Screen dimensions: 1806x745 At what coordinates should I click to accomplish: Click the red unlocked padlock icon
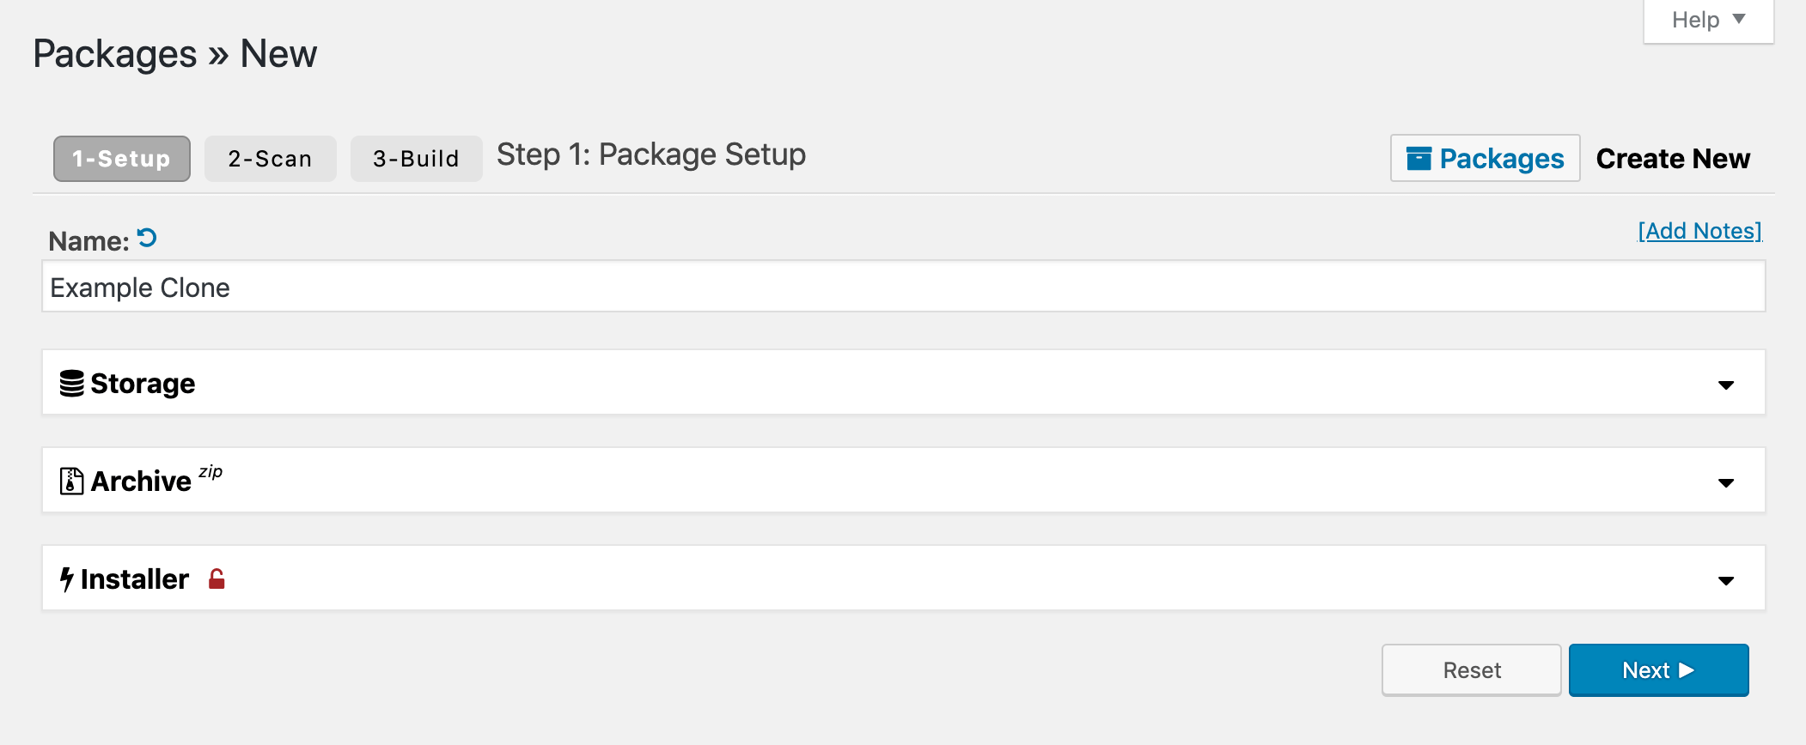tap(217, 579)
